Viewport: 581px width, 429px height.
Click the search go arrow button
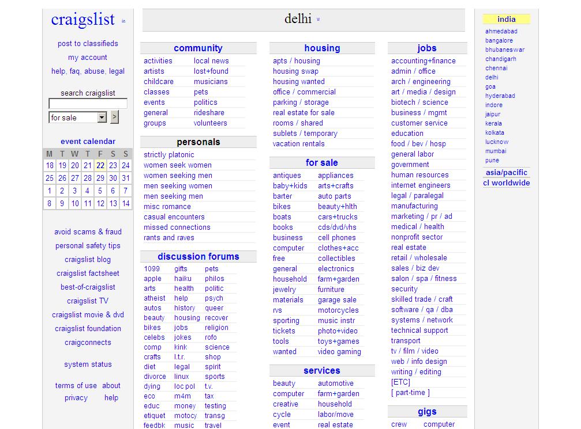coord(114,117)
